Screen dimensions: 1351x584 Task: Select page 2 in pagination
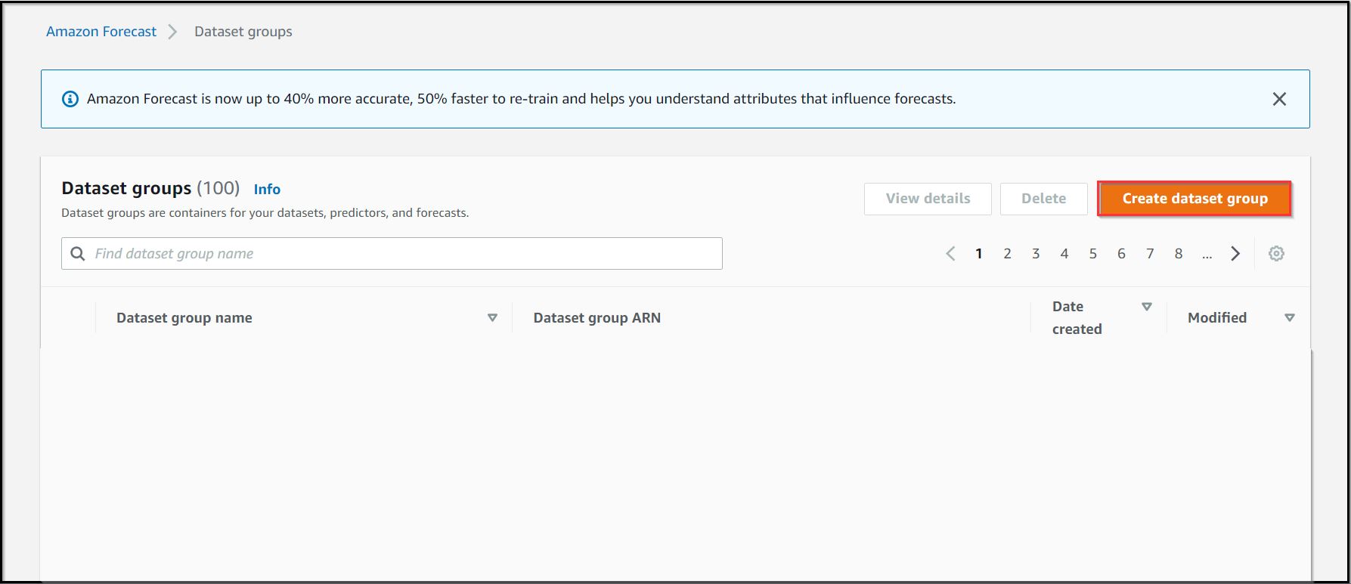[1007, 254]
